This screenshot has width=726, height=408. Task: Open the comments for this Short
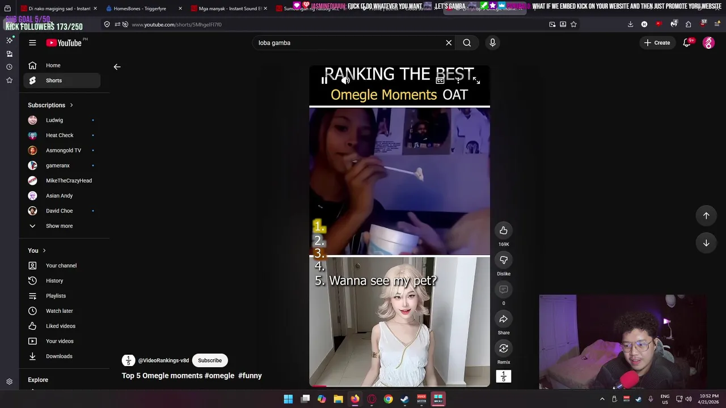tap(504, 289)
